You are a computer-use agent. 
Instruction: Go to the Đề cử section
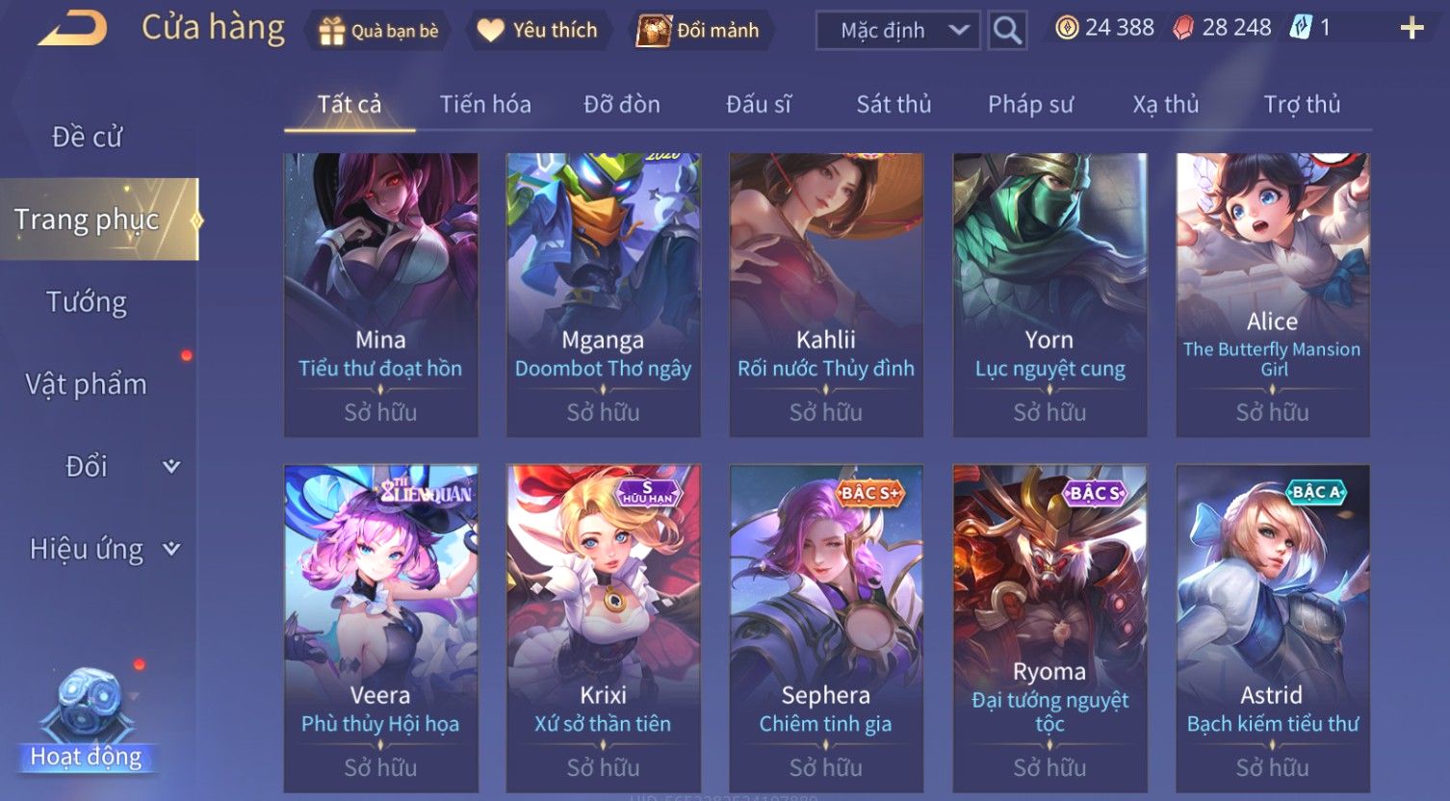(x=87, y=137)
